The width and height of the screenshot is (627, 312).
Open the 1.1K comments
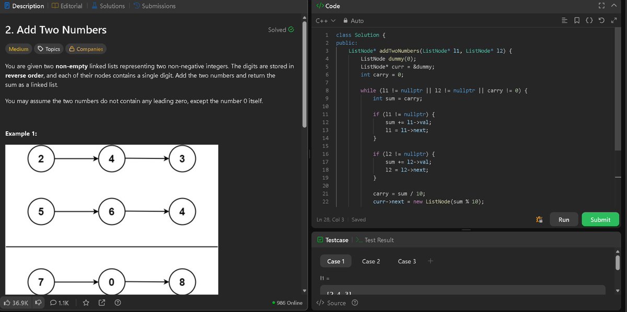pos(60,303)
